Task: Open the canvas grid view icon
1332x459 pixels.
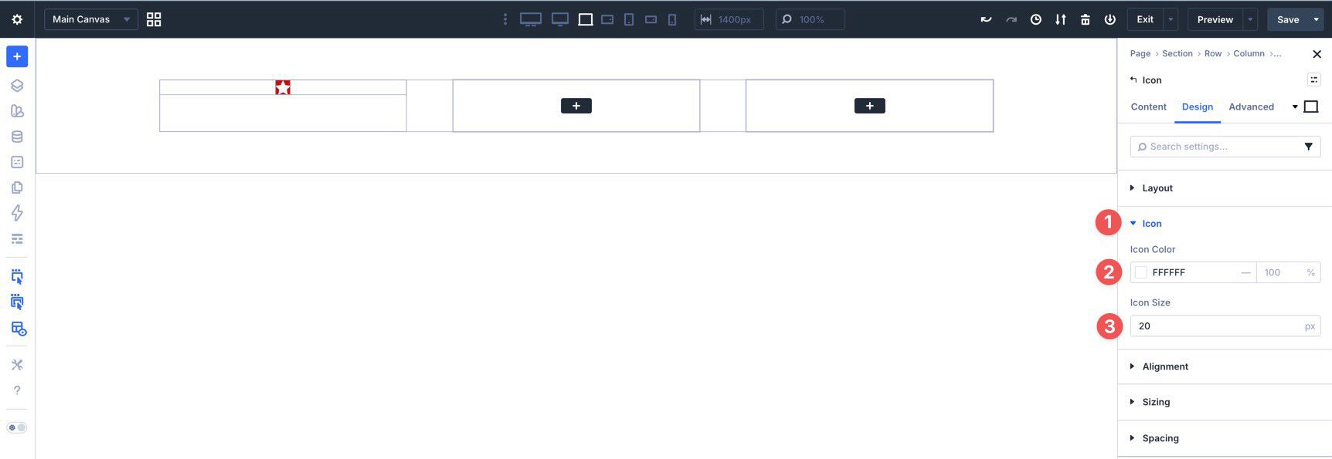Action: coord(154,19)
